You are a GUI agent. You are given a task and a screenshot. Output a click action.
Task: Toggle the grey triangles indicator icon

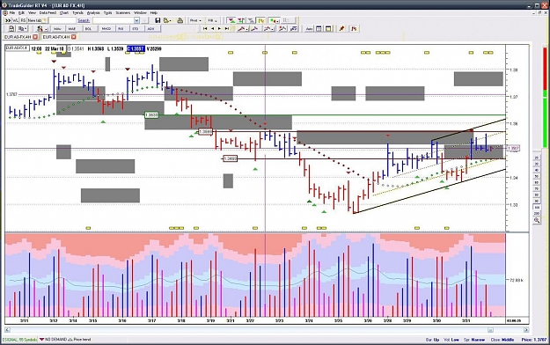pos(251,20)
